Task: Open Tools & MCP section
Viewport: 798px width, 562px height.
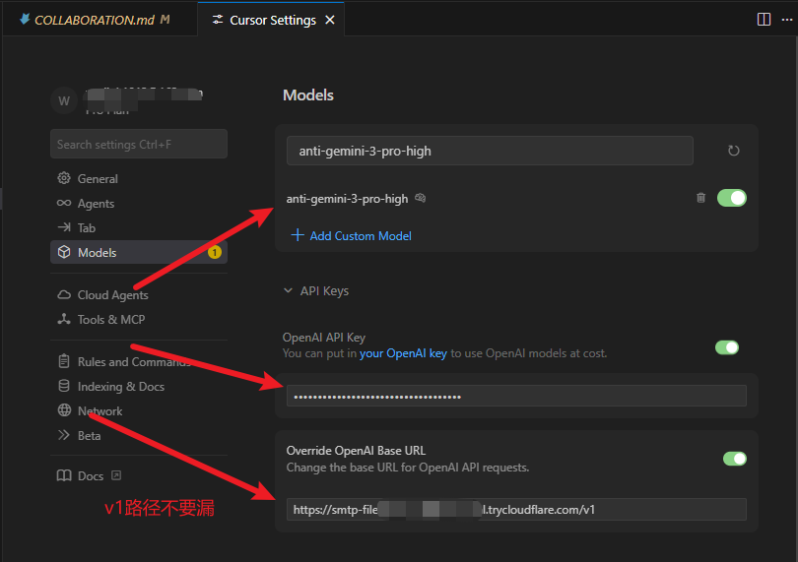Action: [139, 320]
